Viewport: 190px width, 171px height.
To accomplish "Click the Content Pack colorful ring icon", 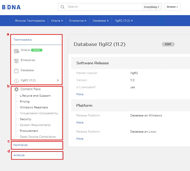I will (16, 89).
